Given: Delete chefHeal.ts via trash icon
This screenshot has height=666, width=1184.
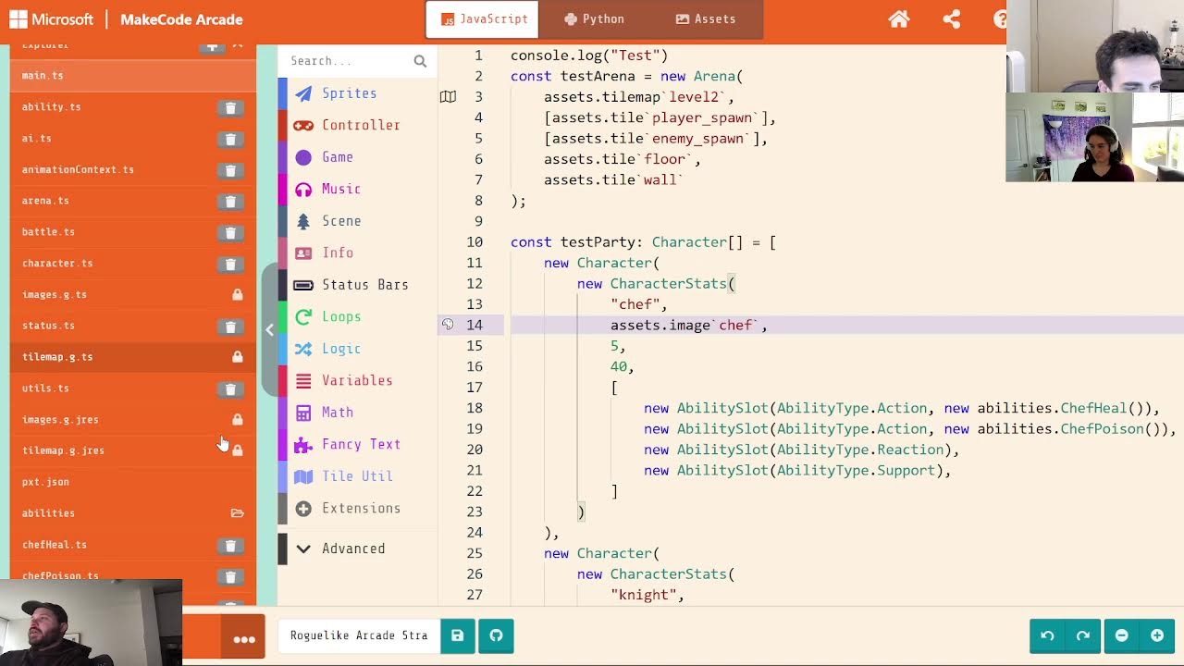Looking at the screenshot, I should click(230, 545).
